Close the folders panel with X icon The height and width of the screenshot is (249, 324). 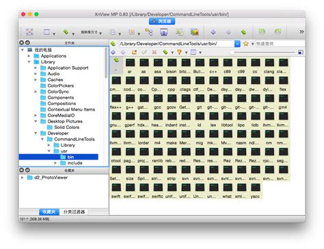21,42
